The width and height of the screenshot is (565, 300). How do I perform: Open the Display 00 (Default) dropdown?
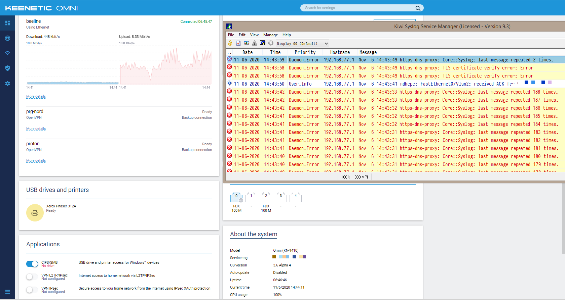302,44
